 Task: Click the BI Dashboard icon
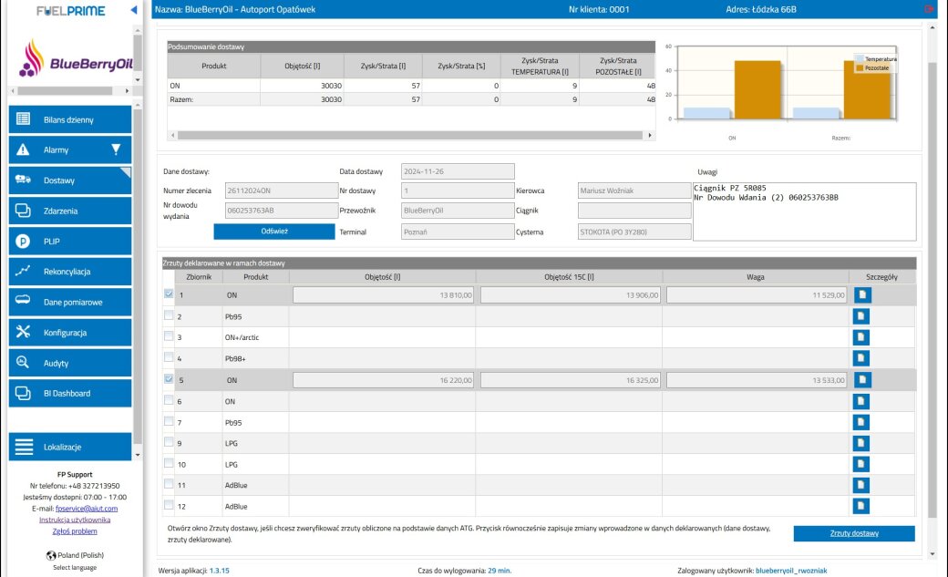click(x=23, y=393)
